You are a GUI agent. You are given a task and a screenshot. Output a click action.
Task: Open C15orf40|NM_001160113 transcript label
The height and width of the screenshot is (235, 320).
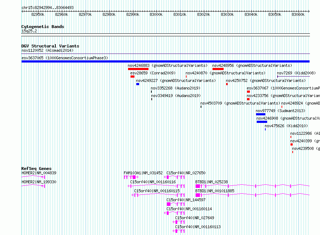198,227
